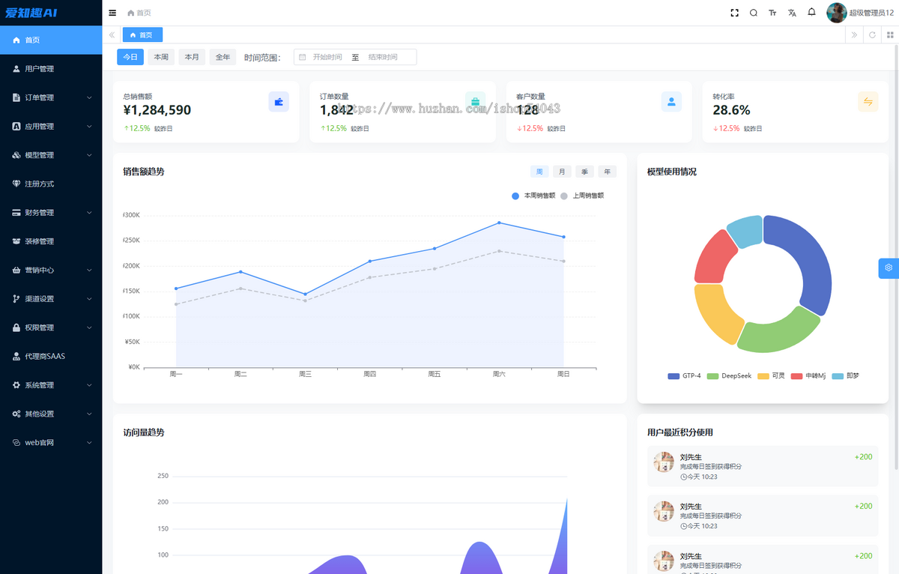Open the search icon in header
Screen dimensions: 899x574
(754, 13)
